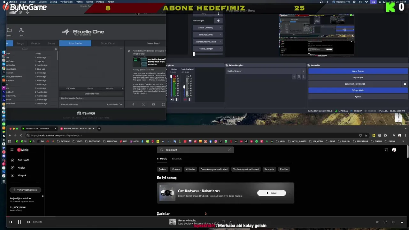The height and width of the screenshot is (230, 409).
Task: Filter results by the Albümler chip
Action: pyautogui.click(x=190, y=169)
